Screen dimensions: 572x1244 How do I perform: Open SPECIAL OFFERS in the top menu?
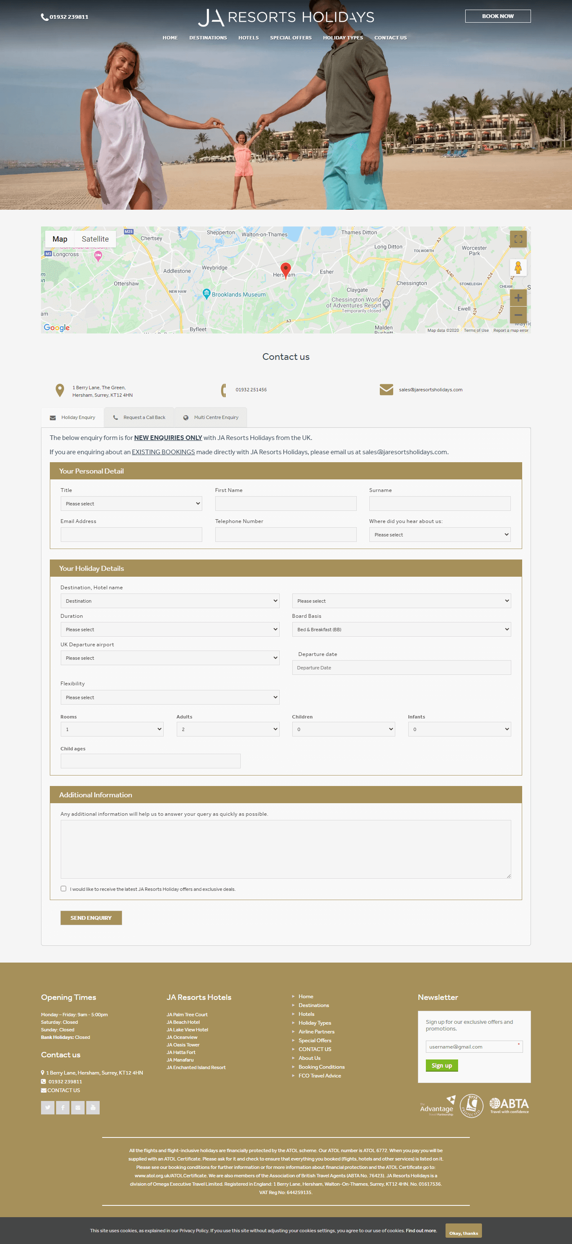(291, 38)
